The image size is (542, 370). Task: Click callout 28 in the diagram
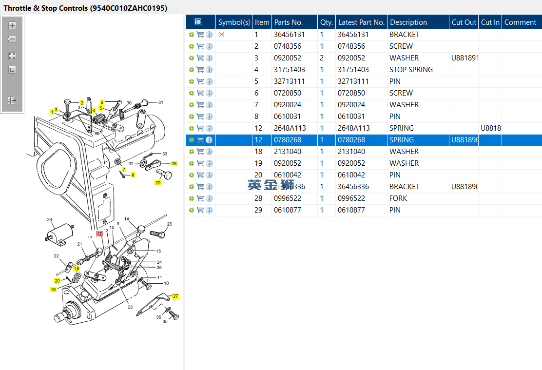coord(174,164)
